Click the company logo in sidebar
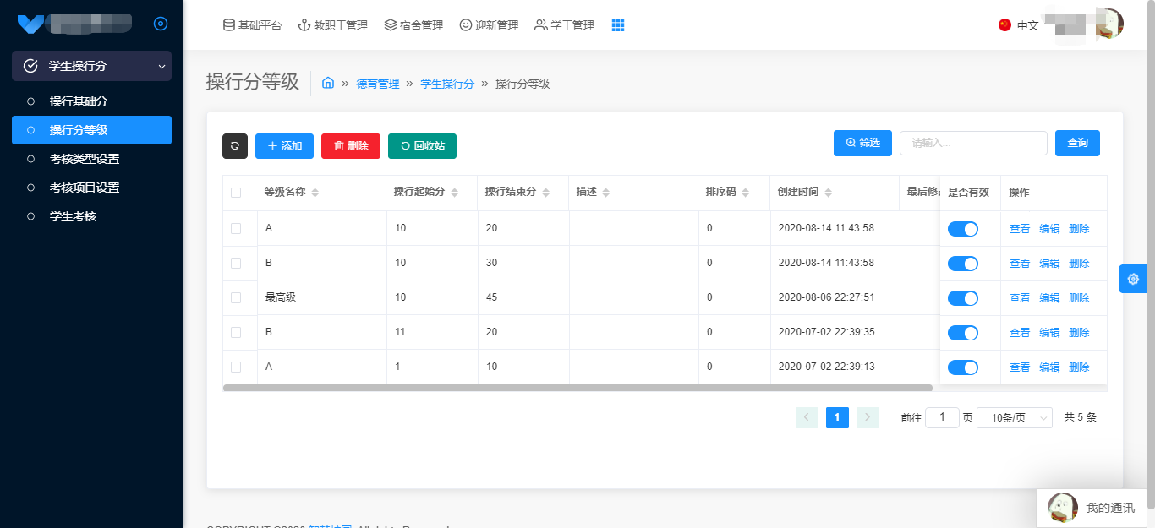Screen dimensions: 1155x528 coord(30,23)
